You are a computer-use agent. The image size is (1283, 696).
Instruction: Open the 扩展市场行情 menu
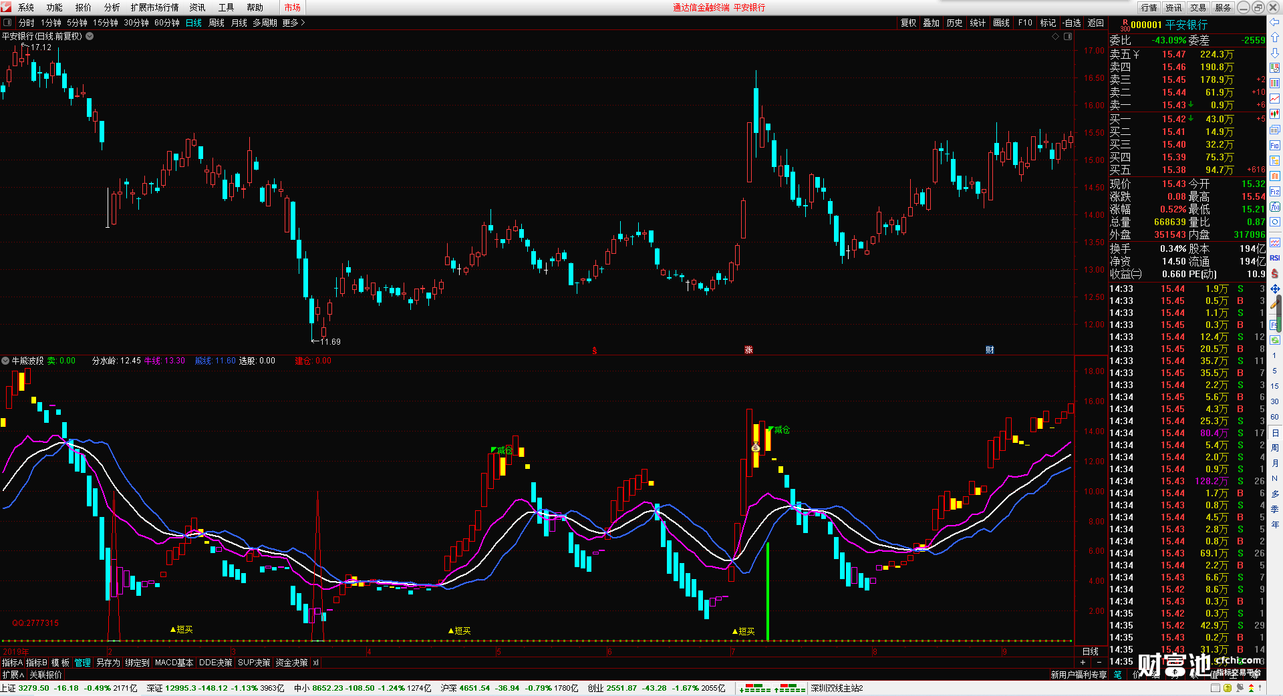(155, 7)
